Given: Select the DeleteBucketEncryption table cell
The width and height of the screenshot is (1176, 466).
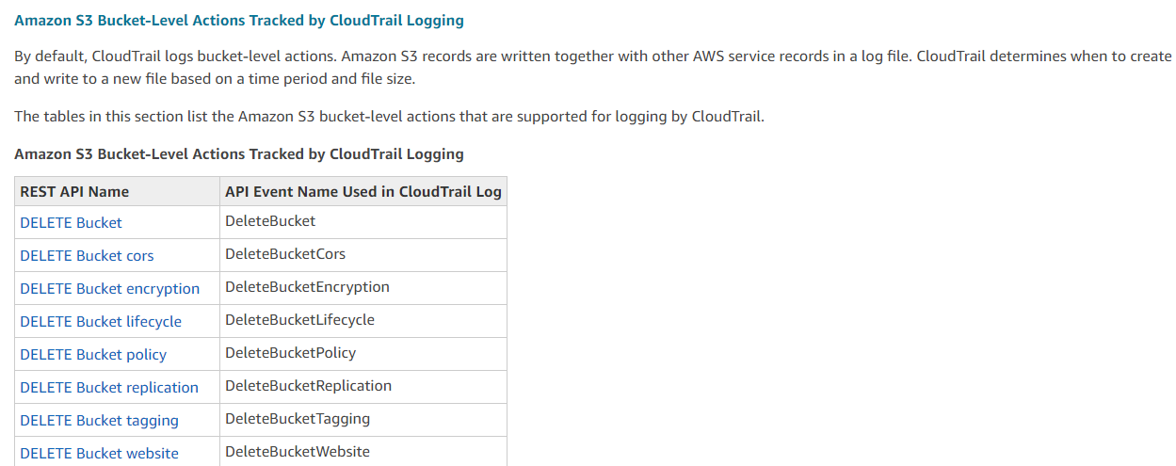Looking at the screenshot, I should 307,287.
